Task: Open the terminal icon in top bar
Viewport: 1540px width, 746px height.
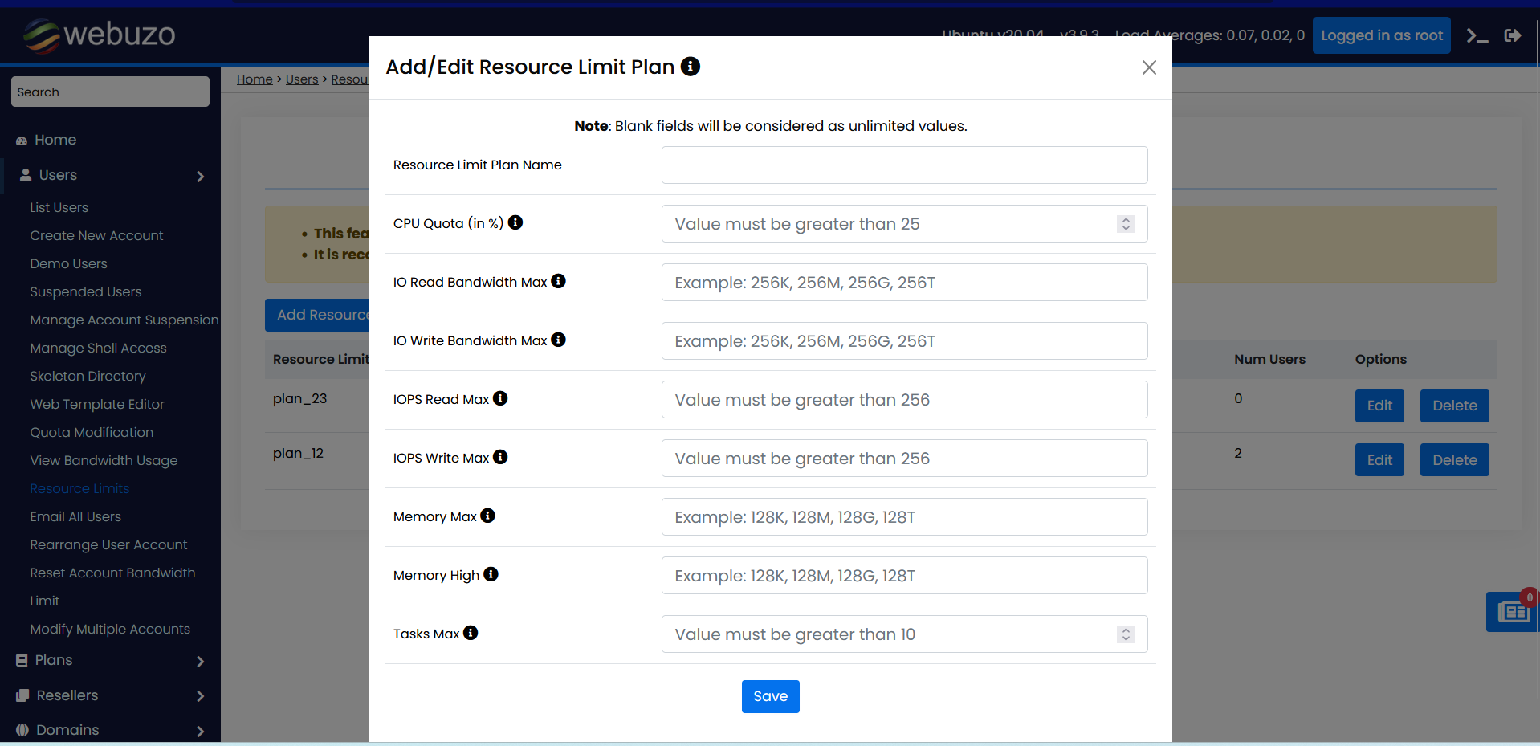Action: (x=1477, y=35)
